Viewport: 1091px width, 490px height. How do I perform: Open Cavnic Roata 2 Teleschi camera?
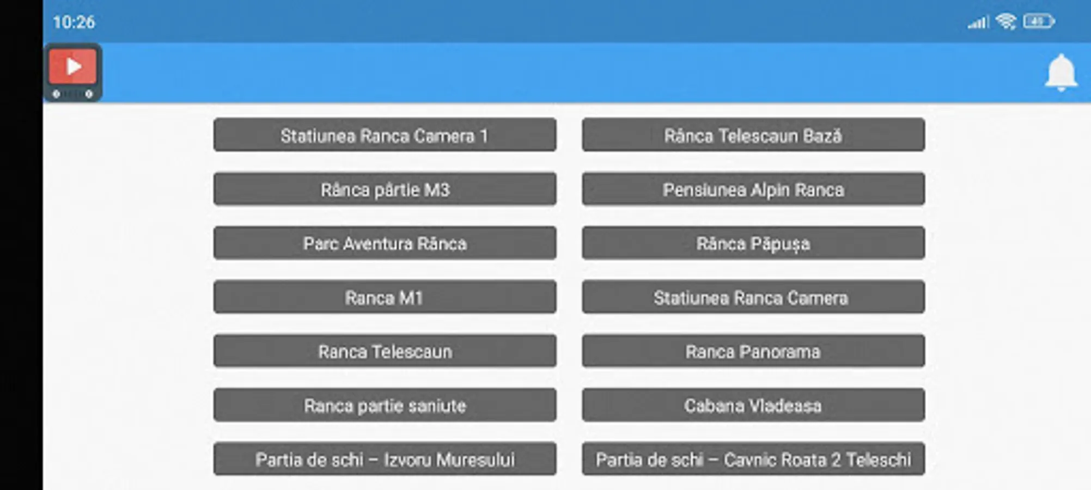(x=753, y=458)
